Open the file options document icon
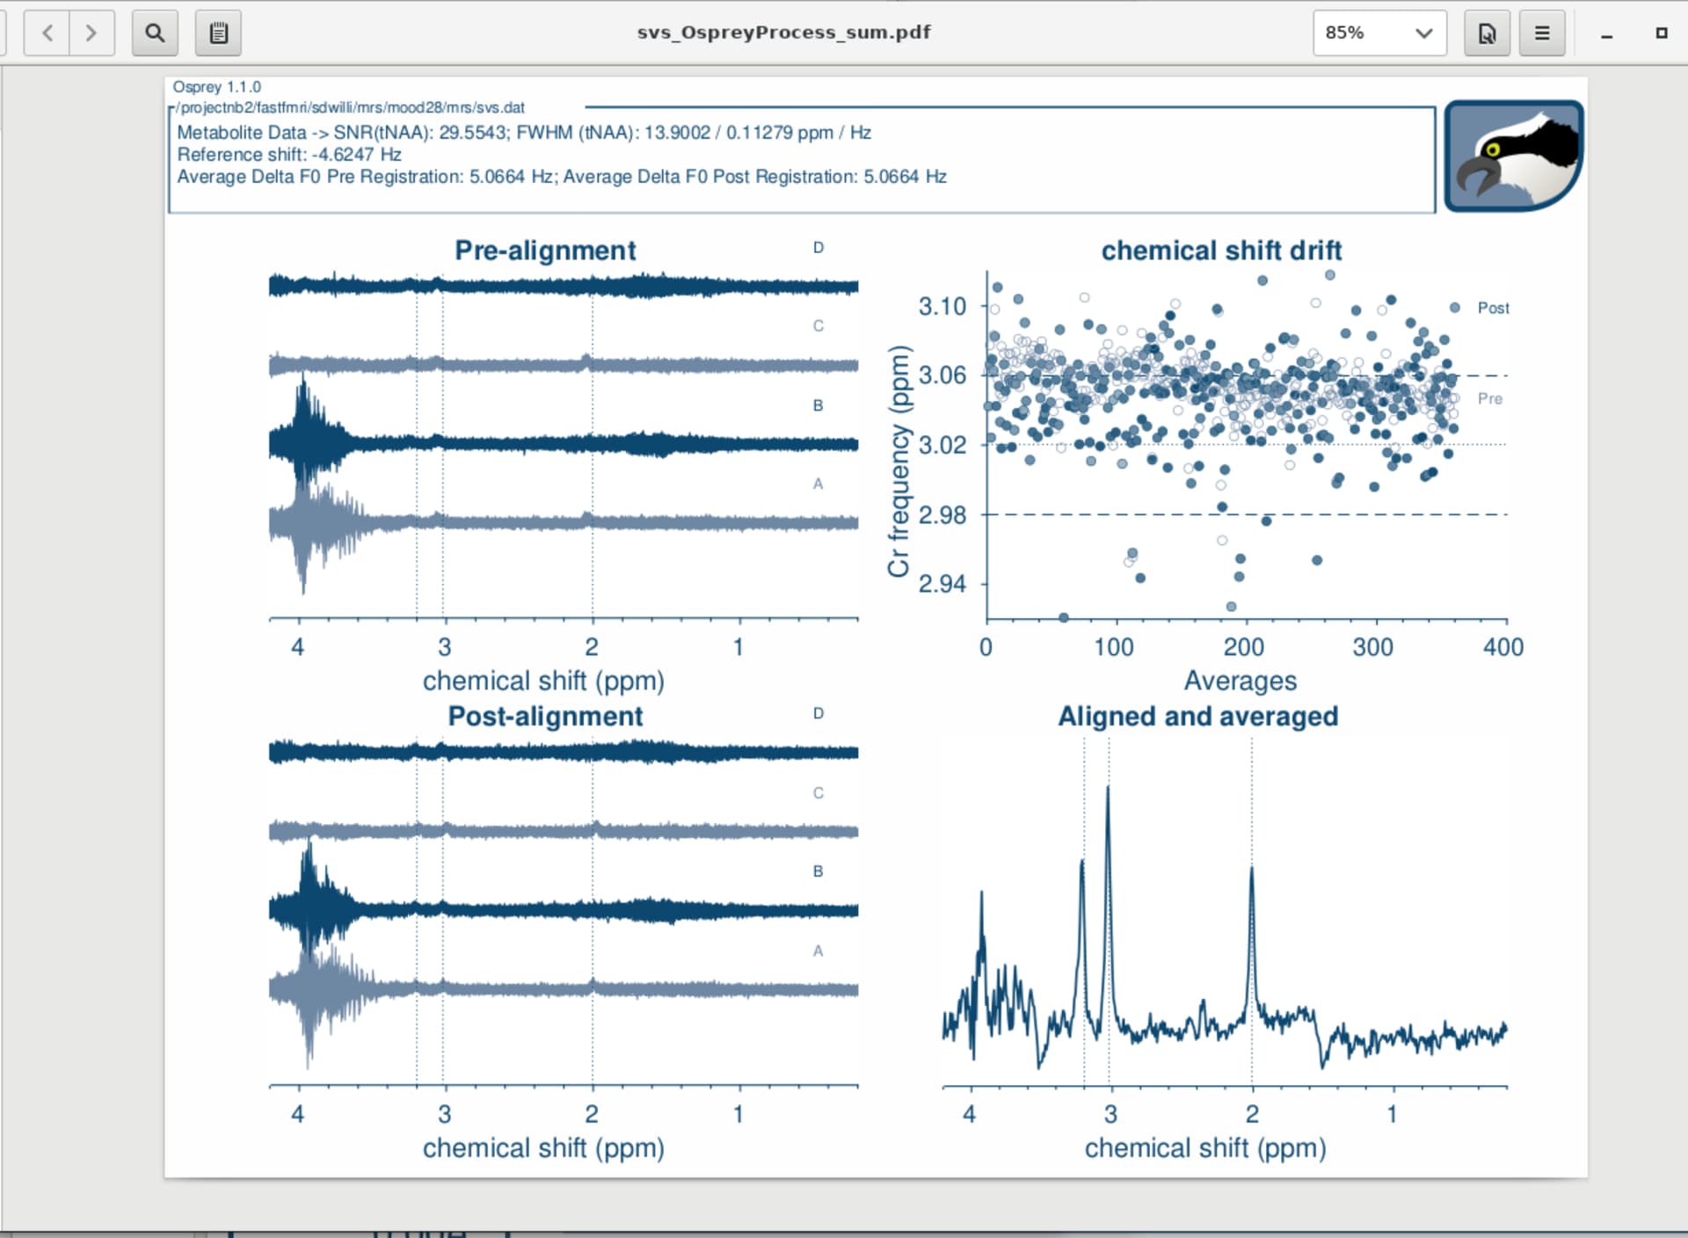 tap(1486, 33)
